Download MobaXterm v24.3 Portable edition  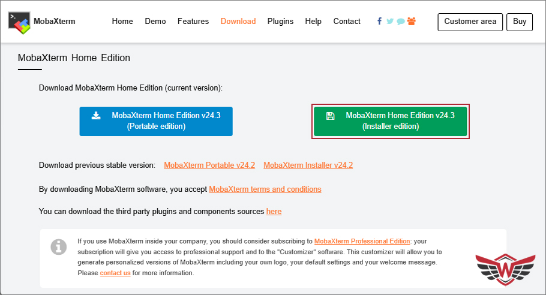coord(156,121)
